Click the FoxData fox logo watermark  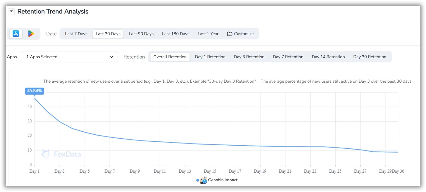click(x=46, y=154)
